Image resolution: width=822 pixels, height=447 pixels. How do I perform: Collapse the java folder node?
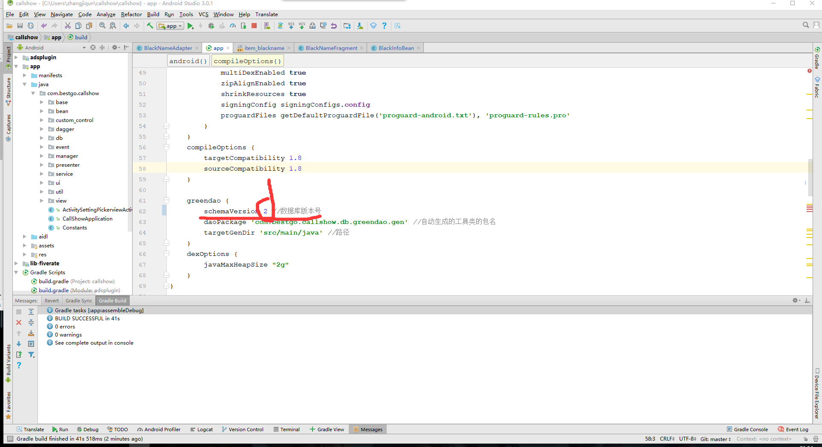(25, 84)
